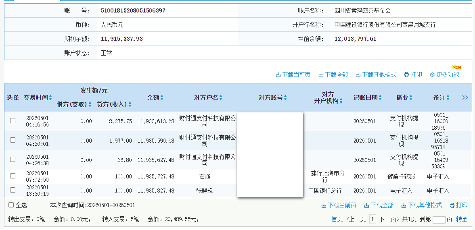Open bottom 下载全部 link
Image resolution: width=475 pixels, height=230 pixels.
click(x=382, y=205)
